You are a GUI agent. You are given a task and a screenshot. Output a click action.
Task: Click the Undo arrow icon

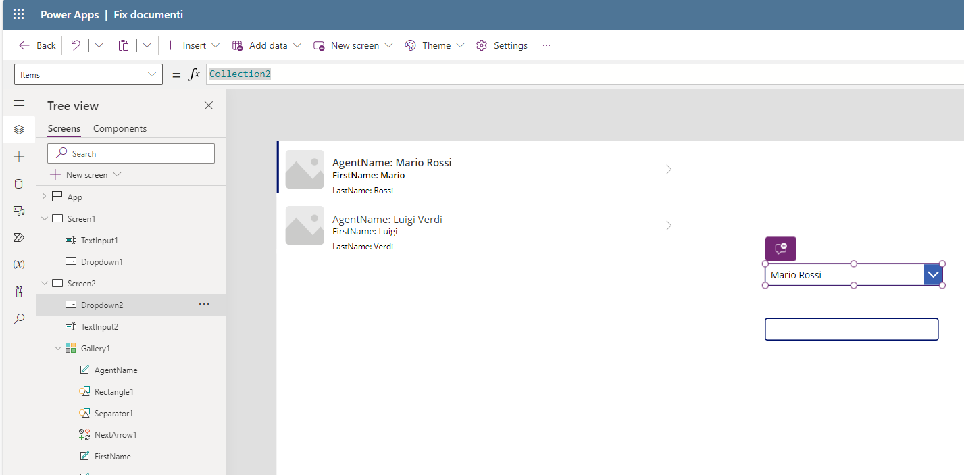coord(76,45)
